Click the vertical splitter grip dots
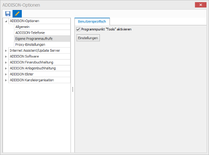The height and width of the screenshot is (155, 209). click(x=73, y=89)
